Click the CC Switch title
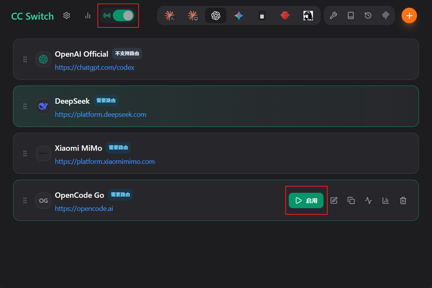The width and height of the screenshot is (432, 288). (x=32, y=16)
